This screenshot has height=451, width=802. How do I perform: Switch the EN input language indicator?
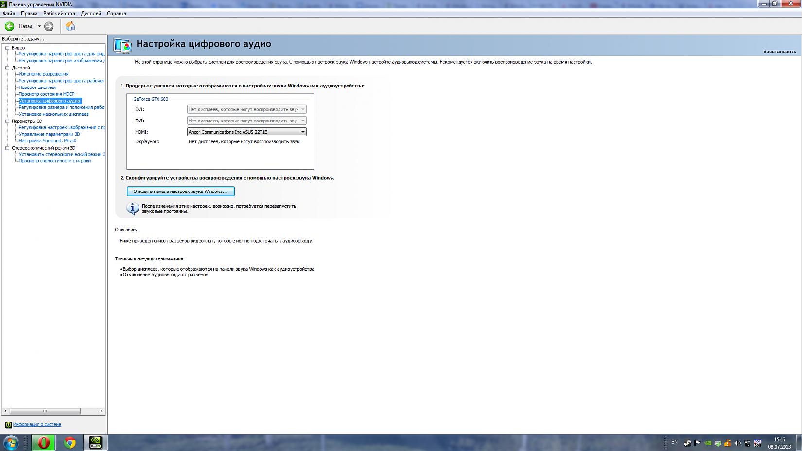pyautogui.click(x=674, y=442)
